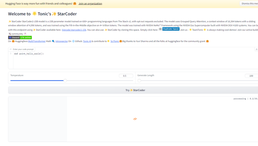This screenshot has height=146, width=258.
Task: Click the processing status text
Action: tap(246, 99)
